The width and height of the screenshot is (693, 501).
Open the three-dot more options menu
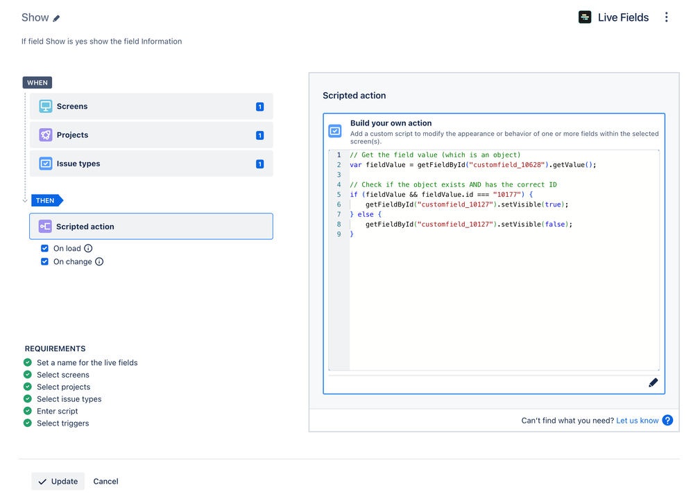[666, 17]
